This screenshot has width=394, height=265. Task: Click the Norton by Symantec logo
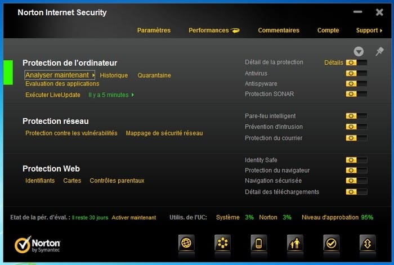pyautogui.click(x=37, y=244)
